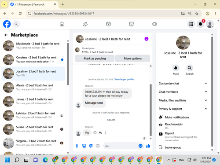The width and height of the screenshot is (220, 165).
Task: Open browser zoom magnifier icon in address bar
Action: tap(190, 14)
